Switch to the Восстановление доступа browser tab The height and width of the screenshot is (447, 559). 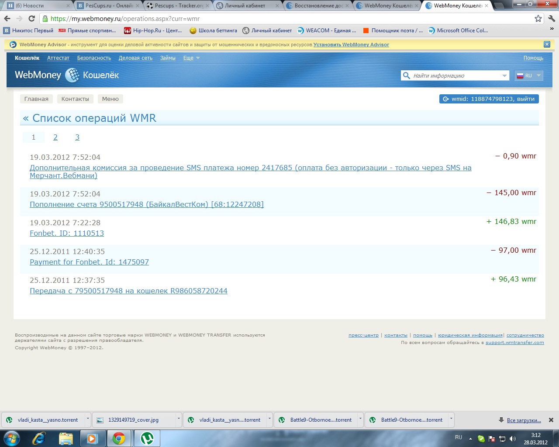pyautogui.click(x=318, y=6)
